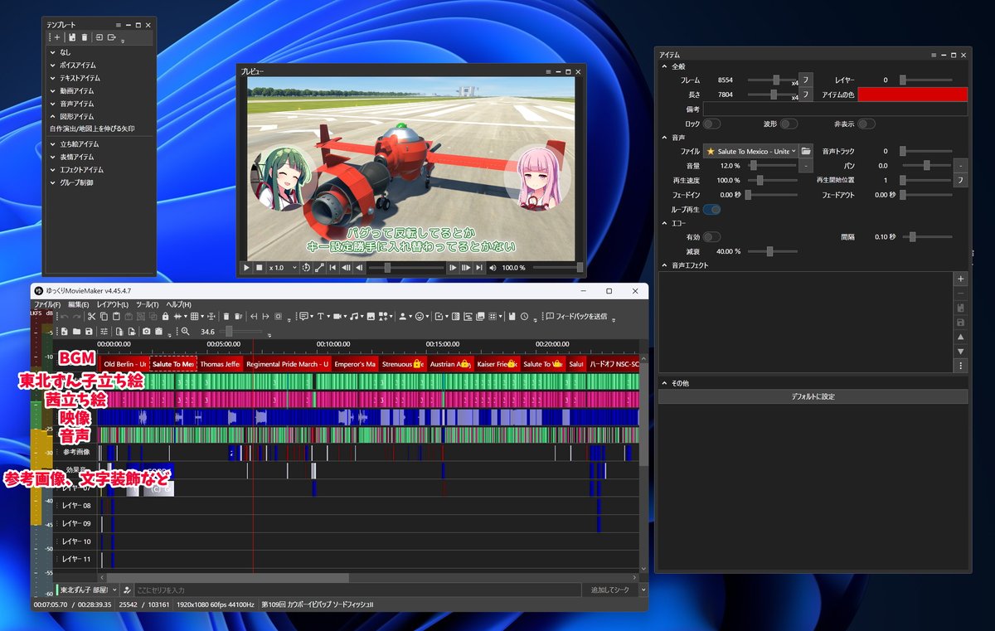
Task: Click the audio effect more options dots icon
Action: click(961, 366)
